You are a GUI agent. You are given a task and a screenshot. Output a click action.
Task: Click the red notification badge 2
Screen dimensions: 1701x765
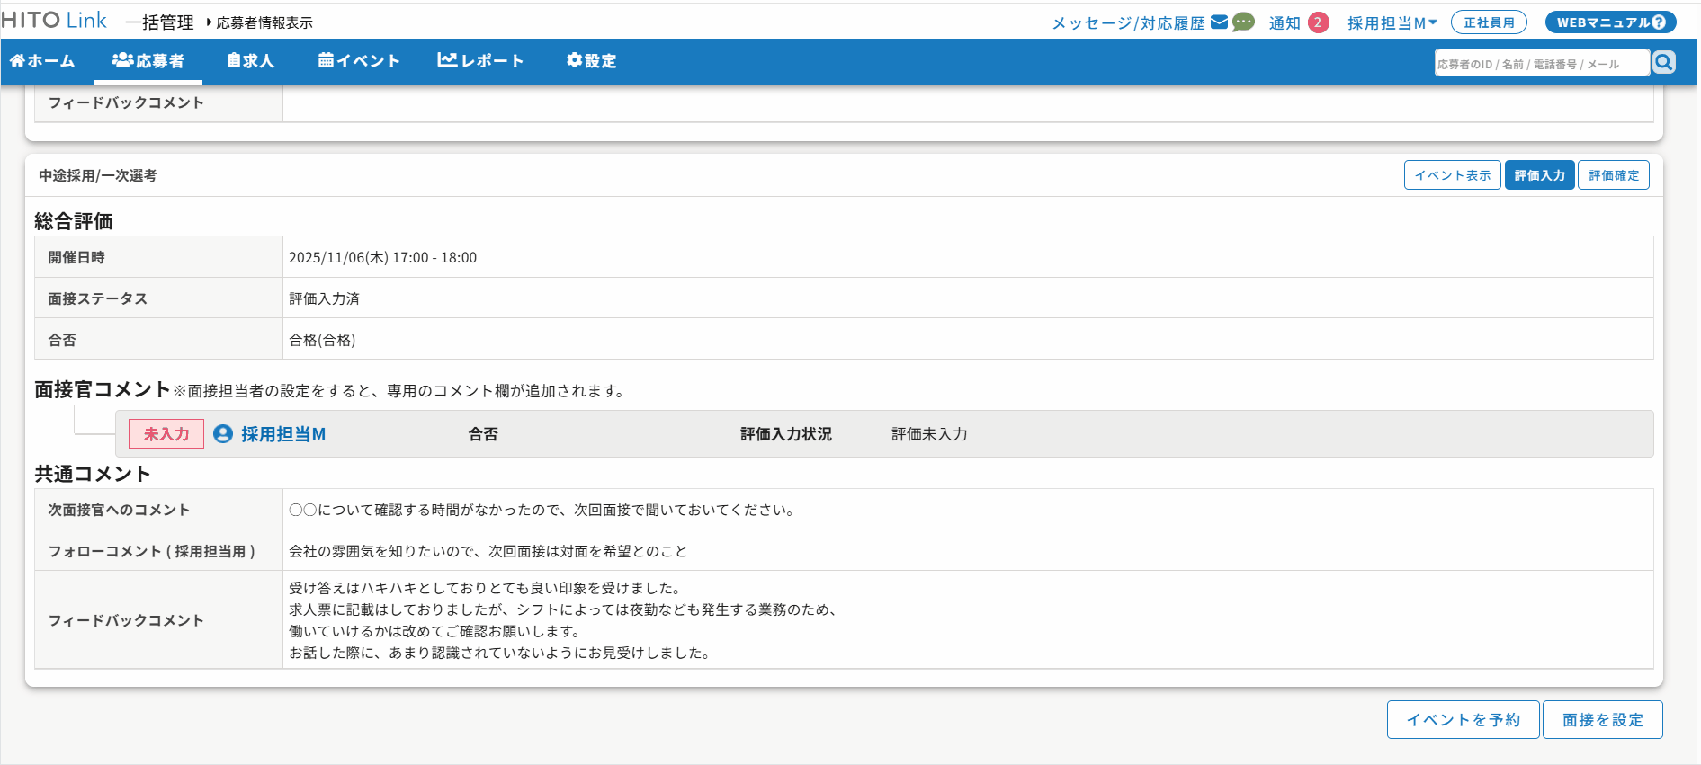pyautogui.click(x=1318, y=22)
